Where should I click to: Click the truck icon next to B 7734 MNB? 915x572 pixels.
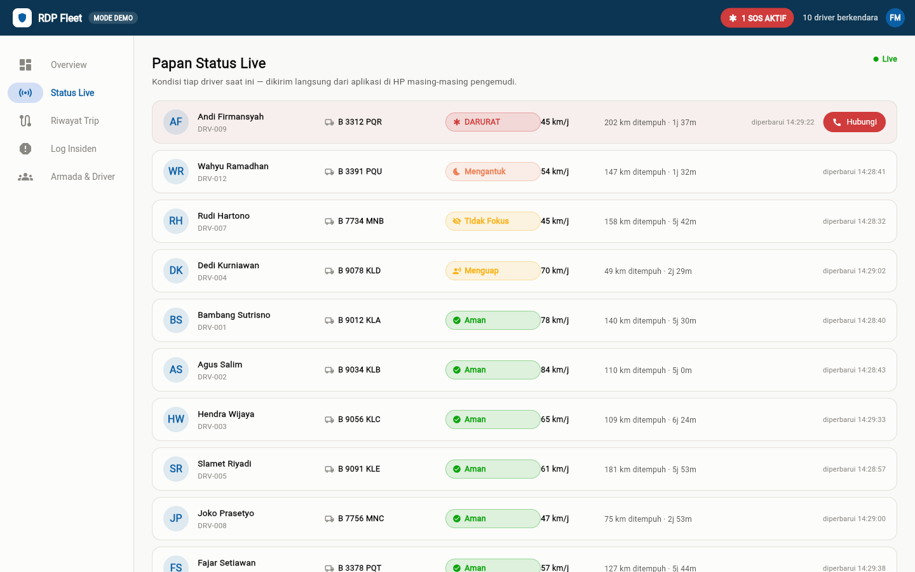329,221
